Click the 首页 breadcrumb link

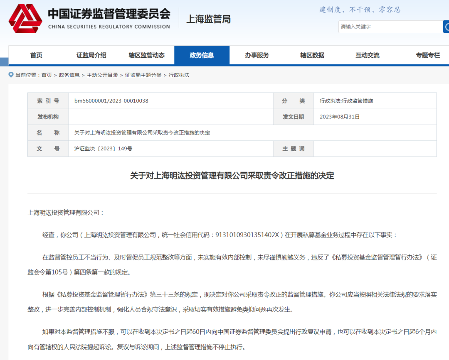[x=46, y=75]
